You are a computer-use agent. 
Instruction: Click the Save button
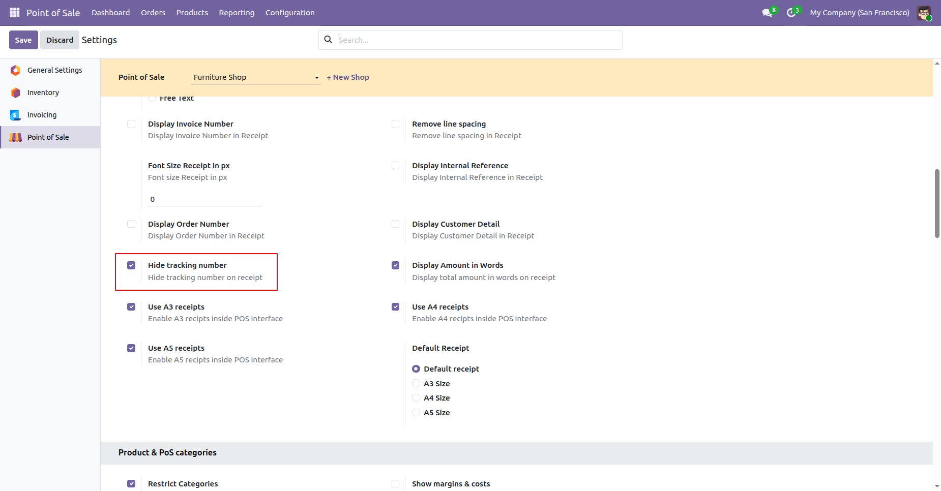23,40
